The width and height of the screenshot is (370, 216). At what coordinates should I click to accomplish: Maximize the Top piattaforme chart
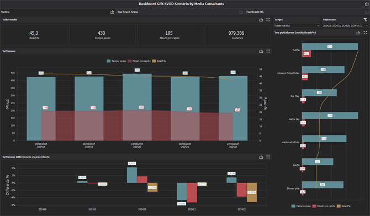pyautogui.click(x=365, y=33)
